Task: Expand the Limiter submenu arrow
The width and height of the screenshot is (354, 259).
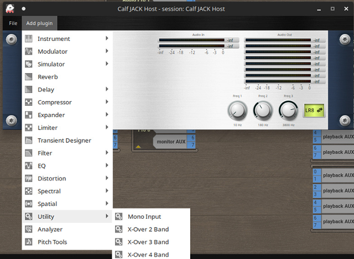Action: pos(107,127)
